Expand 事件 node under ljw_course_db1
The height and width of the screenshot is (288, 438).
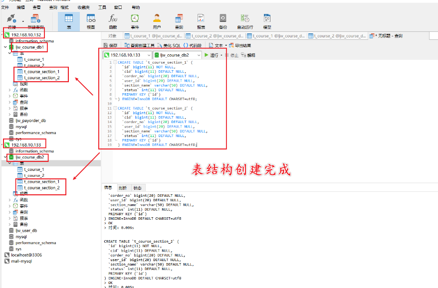coord(10,96)
